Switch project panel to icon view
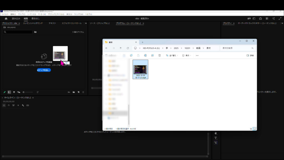The height and width of the screenshot is (160, 284). (14, 92)
